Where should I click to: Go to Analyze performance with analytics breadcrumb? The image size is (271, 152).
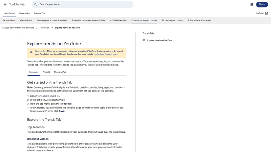pos(18,28)
